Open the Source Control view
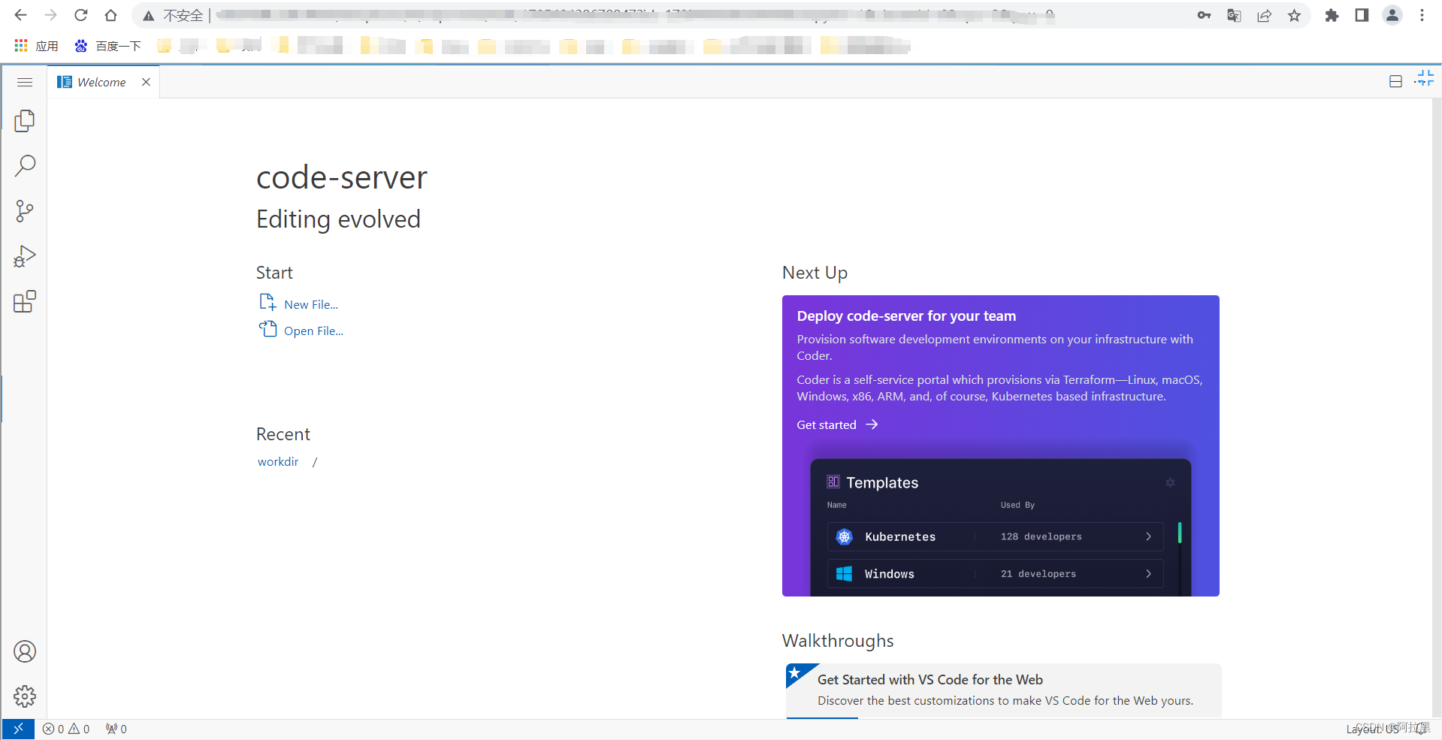This screenshot has height=740, width=1442. (25, 211)
